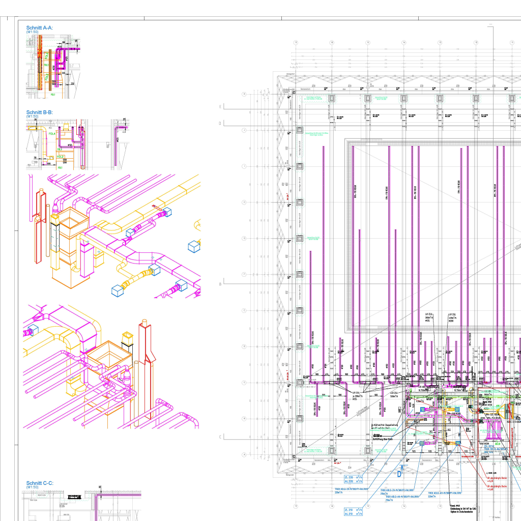Select the M1:50 scale label under Schnitt A-A
Image resolution: width=521 pixels, height=521 pixels.
[32, 32]
